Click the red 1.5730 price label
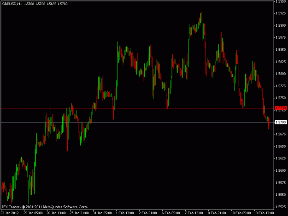 pos(281,108)
